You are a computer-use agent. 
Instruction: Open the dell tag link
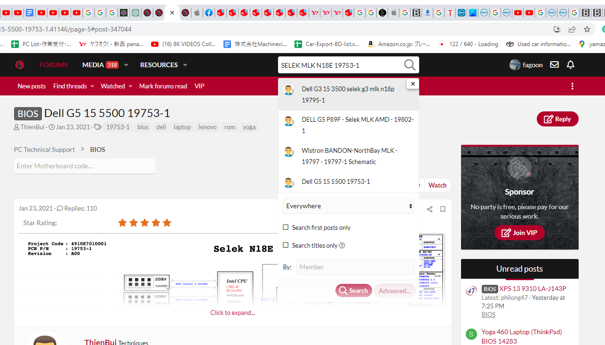click(x=161, y=127)
